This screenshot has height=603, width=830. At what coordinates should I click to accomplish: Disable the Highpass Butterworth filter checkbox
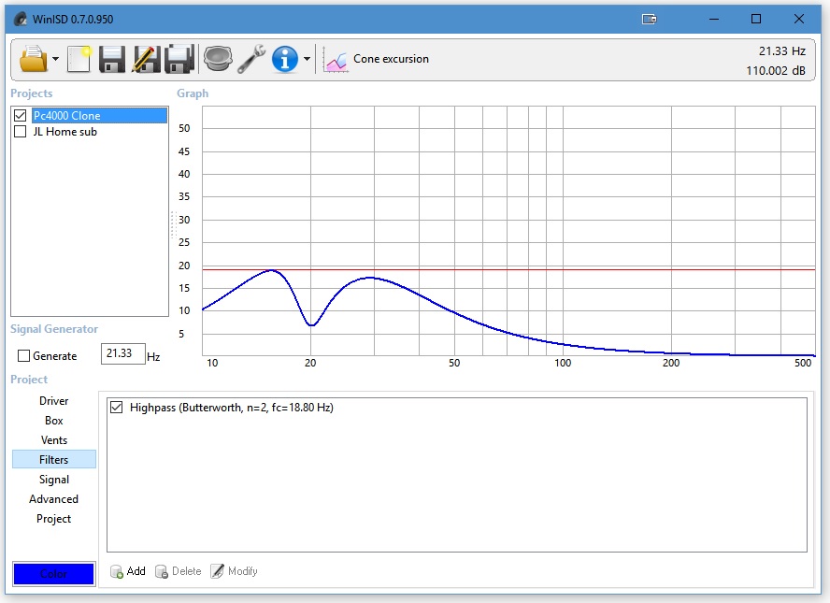[x=117, y=407]
